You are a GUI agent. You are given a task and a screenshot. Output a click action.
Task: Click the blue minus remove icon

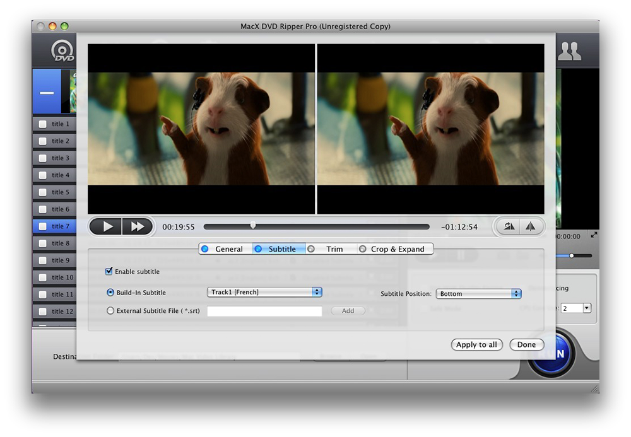click(47, 93)
